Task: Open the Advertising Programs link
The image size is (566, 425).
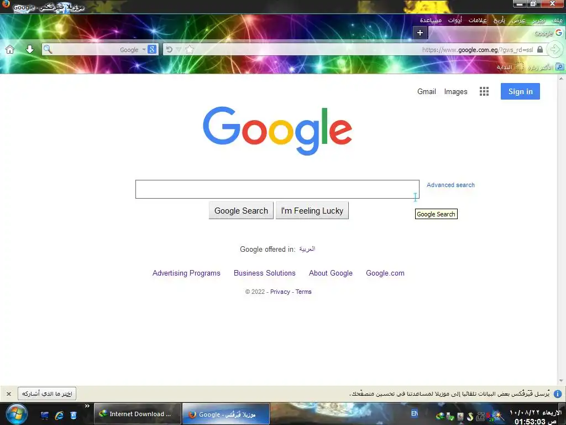Action: tap(186, 273)
